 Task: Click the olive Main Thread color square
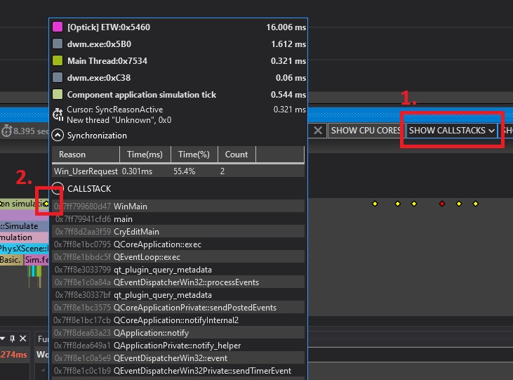[58, 61]
